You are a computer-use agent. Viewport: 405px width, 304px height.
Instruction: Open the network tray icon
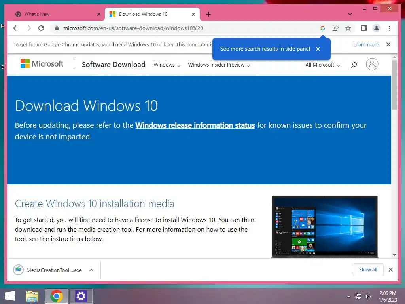tap(358, 296)
